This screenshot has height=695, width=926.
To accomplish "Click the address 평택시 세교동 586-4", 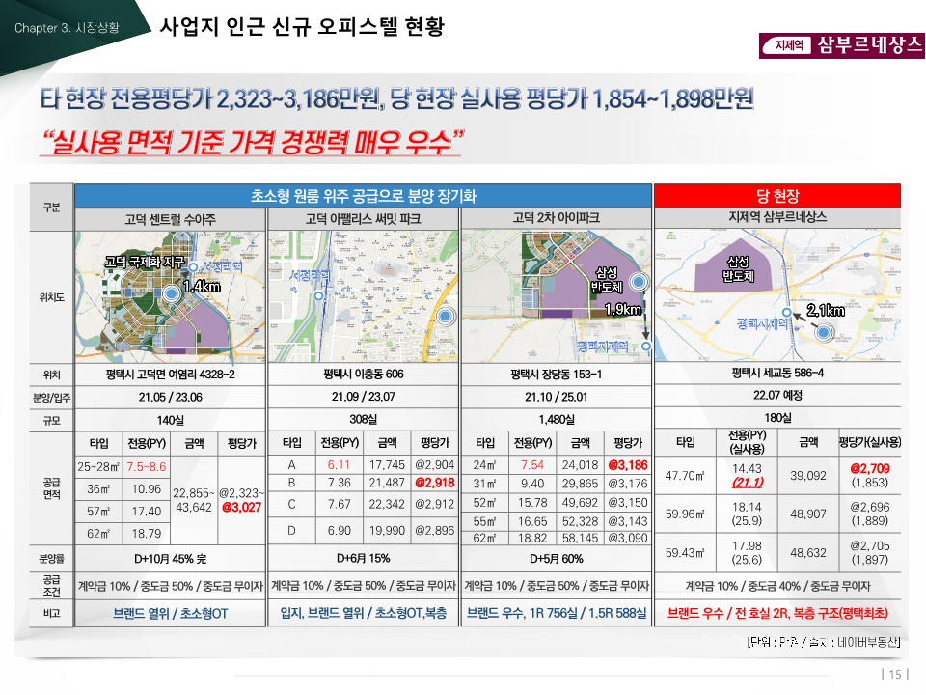I will pos(777,374).
